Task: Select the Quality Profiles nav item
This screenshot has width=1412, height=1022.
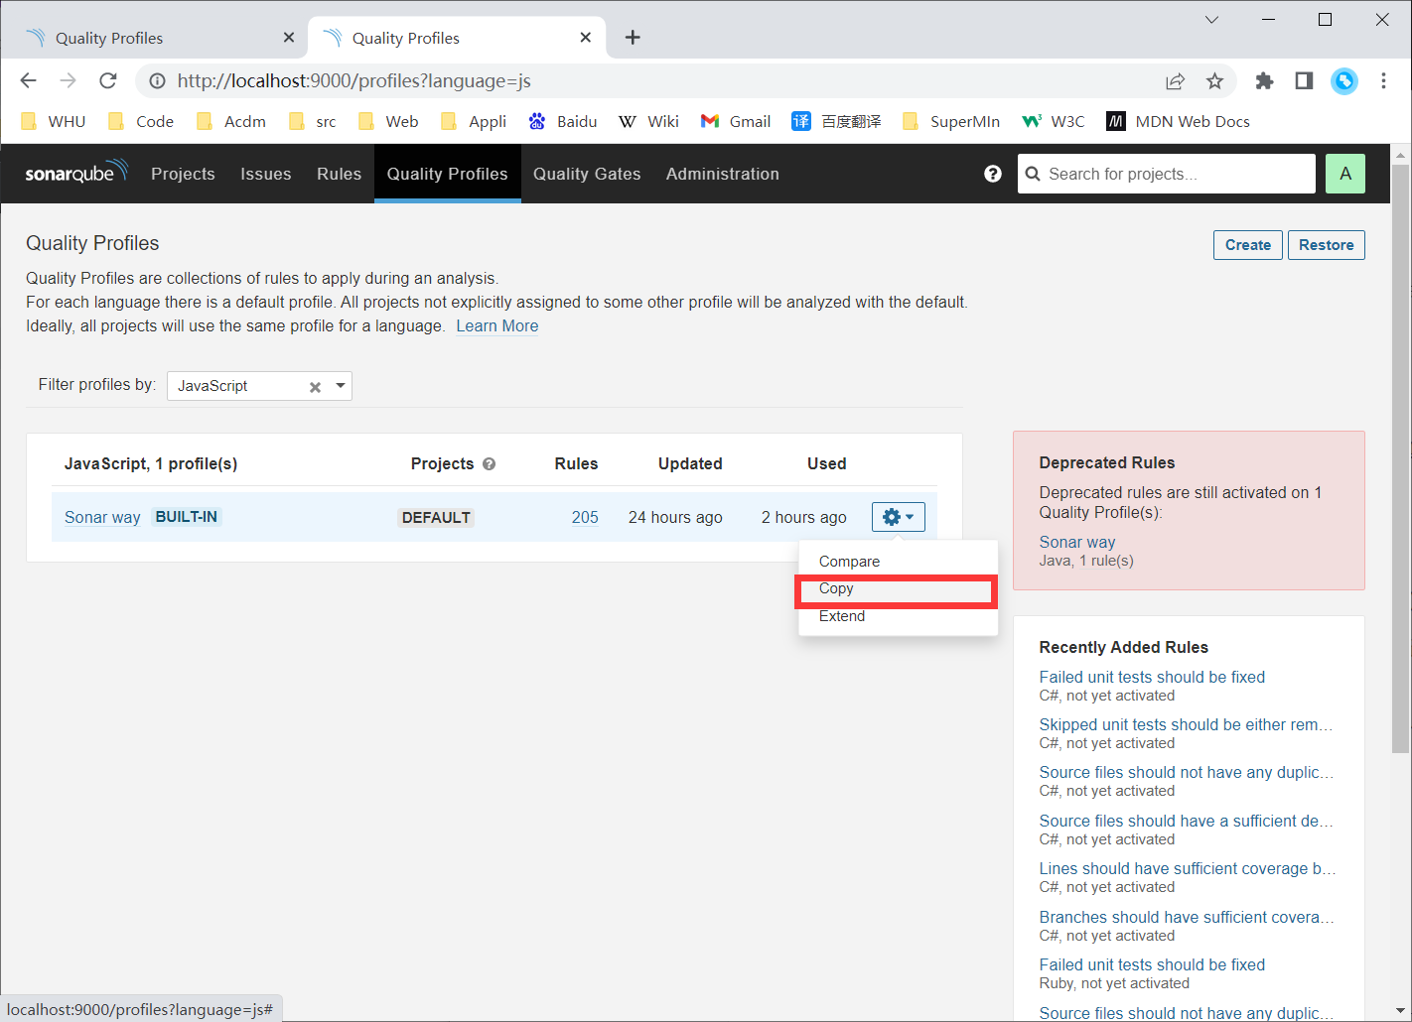Action: pos(447,174)
